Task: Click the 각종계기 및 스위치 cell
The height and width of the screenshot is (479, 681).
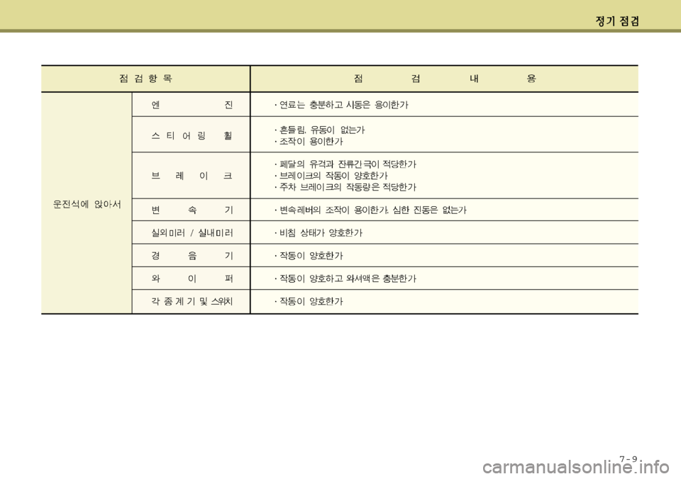Action: pyautogui.click(x=192, y=301)
